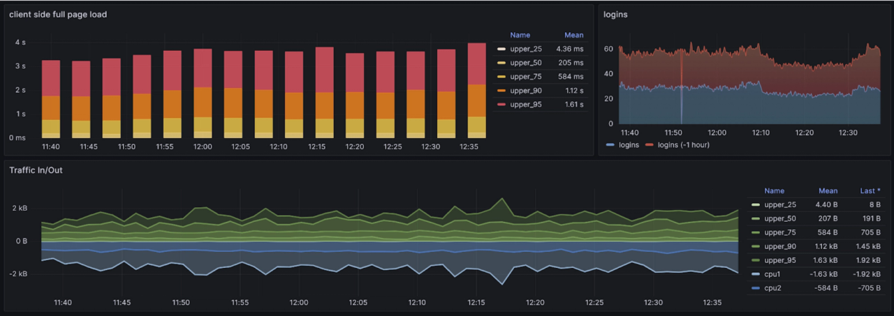The height and width of the screenshot is (316, 894).
Task: Open the client side full page load panel title
Action: pyautogui.click(x=58, y=14)
